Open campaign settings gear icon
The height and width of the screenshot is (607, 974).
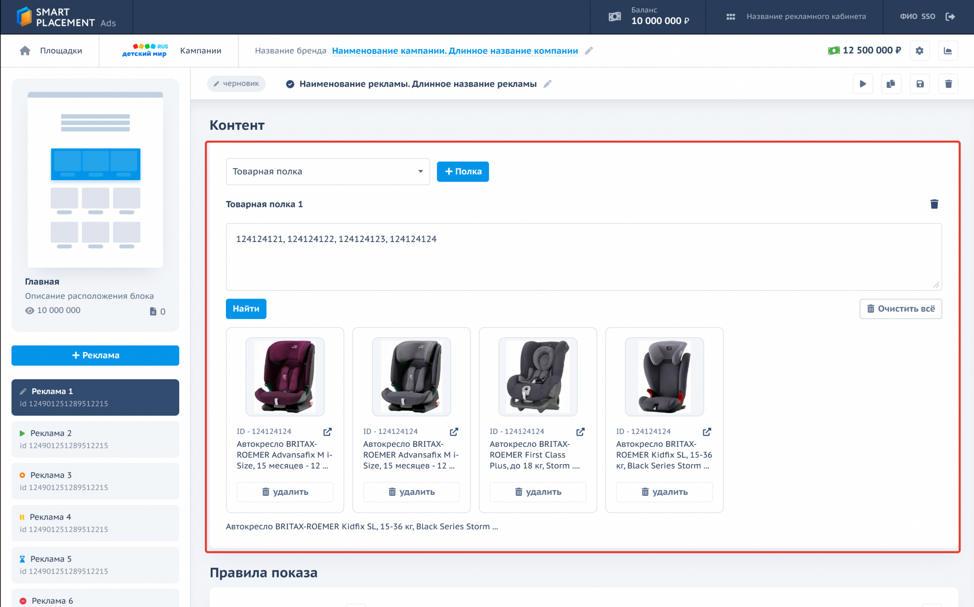919,51
